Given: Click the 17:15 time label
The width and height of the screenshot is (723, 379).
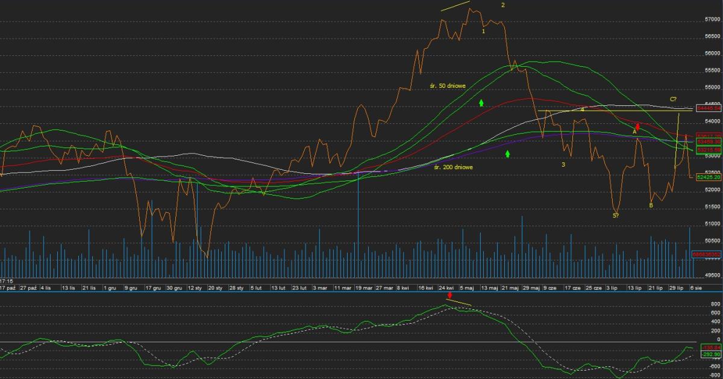Looking at the screenshot, I should pos(7,281).
